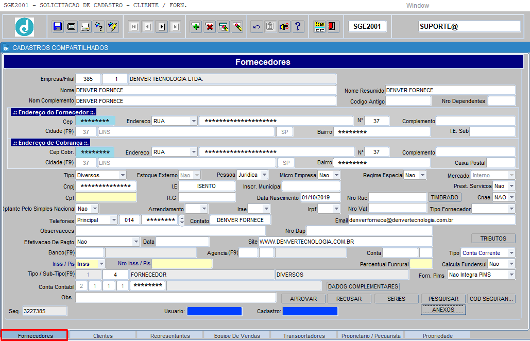Open Help question mark icon

298,26
